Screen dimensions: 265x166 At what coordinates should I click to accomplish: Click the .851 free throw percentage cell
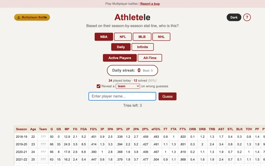pyautogui.click(x=183, y=144)
